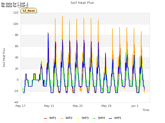This screenshot has width=165, height=123.
Task: Click the -40 y-axis tick label
Action: [16, 102]
